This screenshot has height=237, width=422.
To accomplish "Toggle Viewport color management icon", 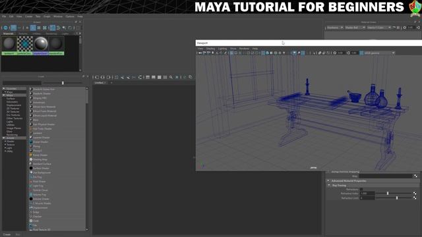I will tap(361, 53).
